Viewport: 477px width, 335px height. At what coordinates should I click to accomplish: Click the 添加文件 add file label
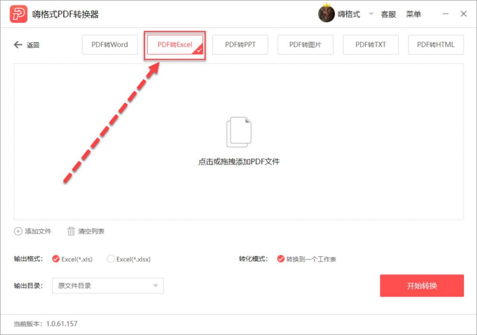coord(38,231)
